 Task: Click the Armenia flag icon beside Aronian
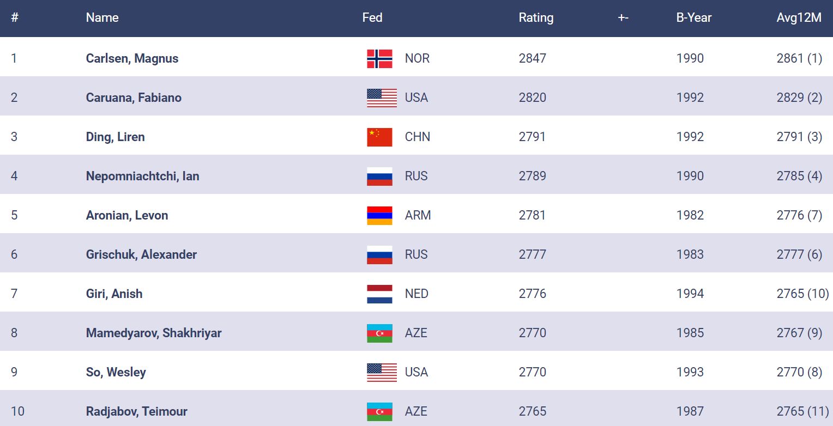(379, 216)
